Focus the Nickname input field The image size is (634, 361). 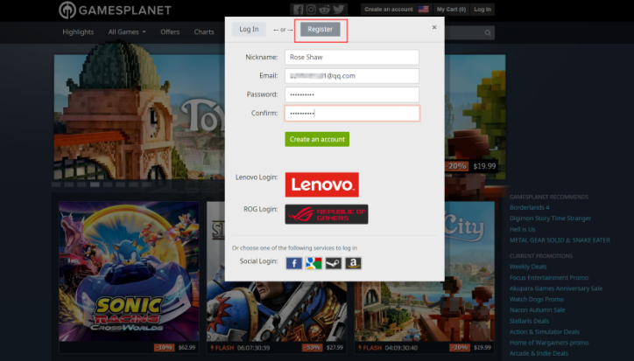point(352,58)
